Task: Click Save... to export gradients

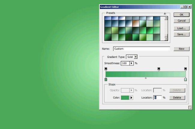Action: [181, 34]
